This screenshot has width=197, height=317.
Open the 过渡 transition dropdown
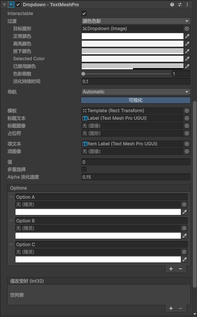pos(136,21)
